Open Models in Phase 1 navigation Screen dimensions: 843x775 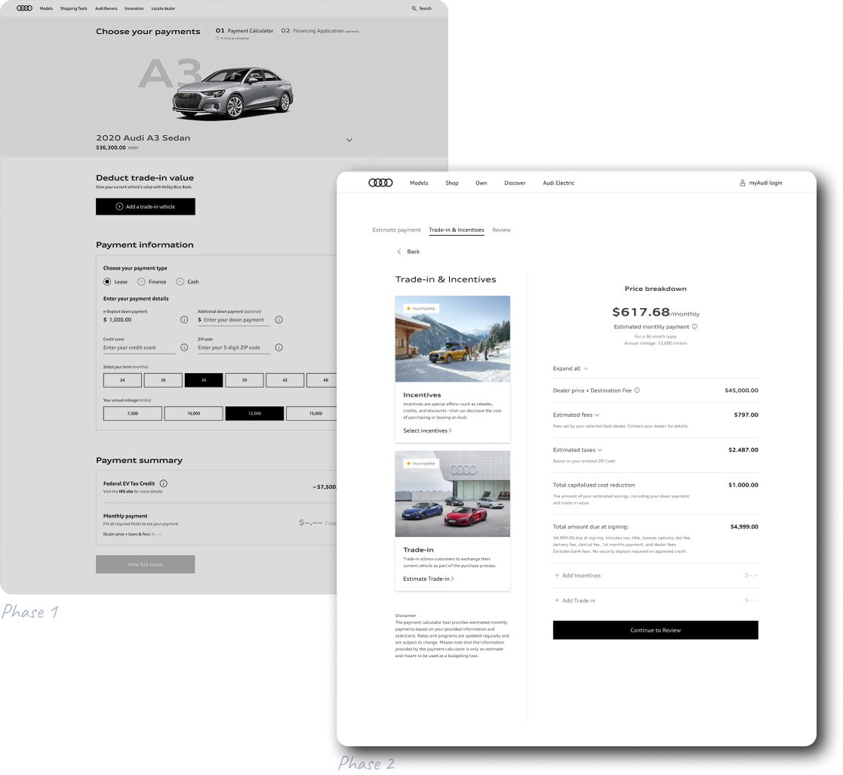46,8
